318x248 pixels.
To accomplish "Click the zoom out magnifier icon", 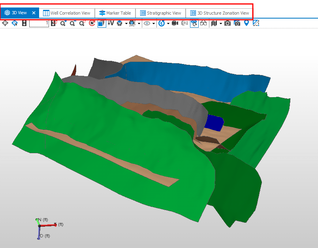I will pos(73,23).
